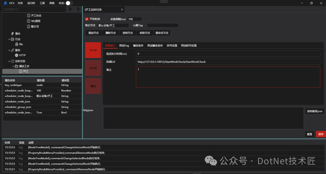Open the 运行时 menu
The image size is (326, 174).
31,3
